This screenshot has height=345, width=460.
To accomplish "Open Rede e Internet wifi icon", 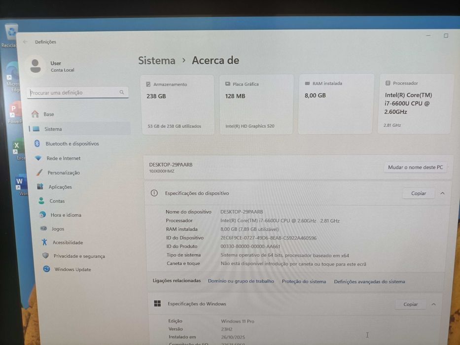I will coord(38,158).
